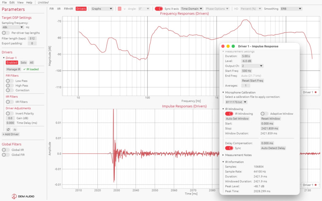The width and height of the screenshot is (322, 201).
Task: Open the calibration file 8111170.txt dropdown
Action: (236, 102)
